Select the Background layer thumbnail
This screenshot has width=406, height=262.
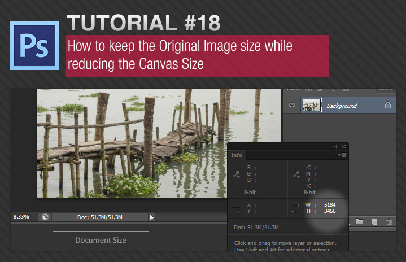(312, 106)
